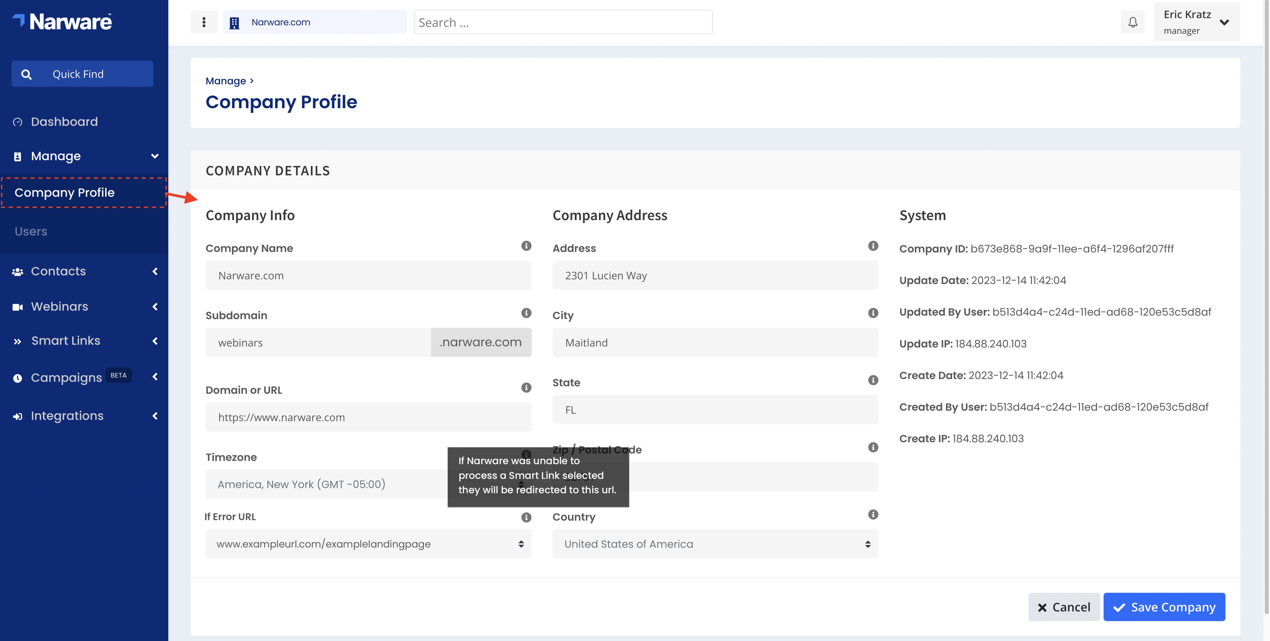
Task: Open the Timezone select
Action: point(368,484)
